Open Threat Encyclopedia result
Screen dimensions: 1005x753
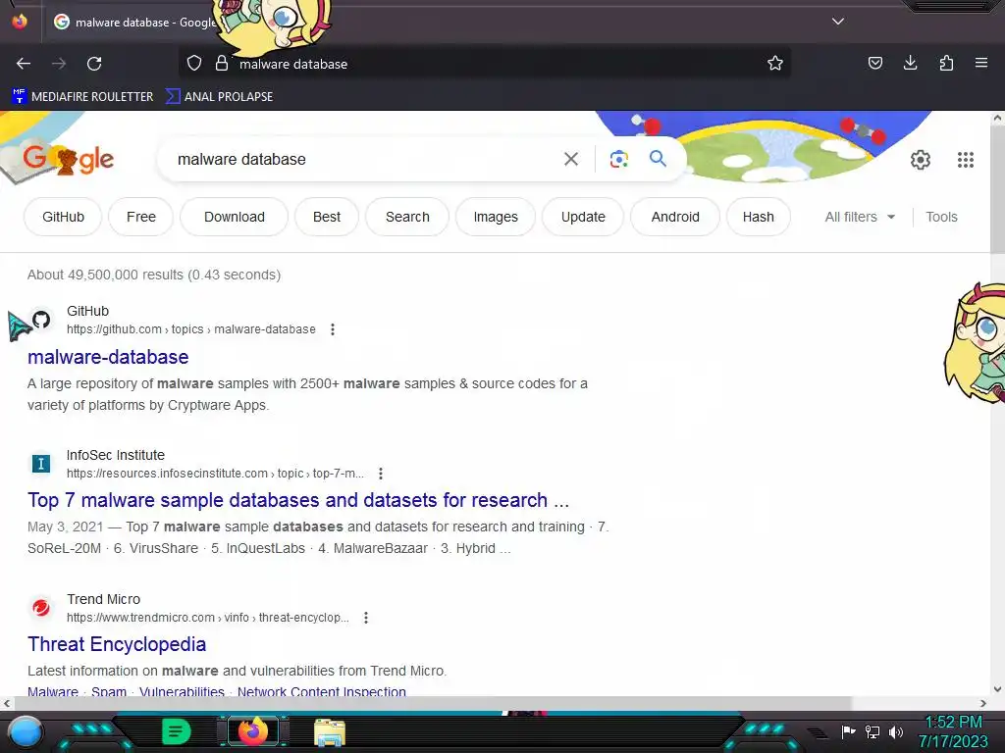tap(117, 644)
